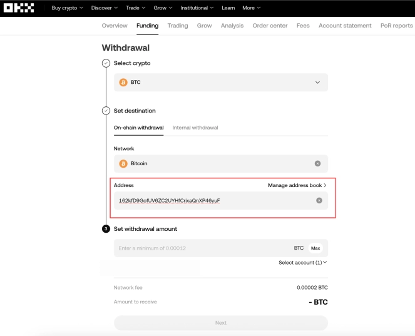Select the On-chain withdrawal tab
This screenshot has height=336, width=415.
point(138,128)
